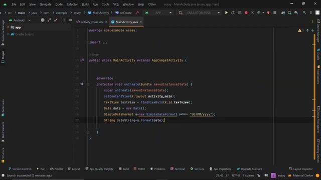Viewport: 321px width, 180px height.
Task: Expand the app module tree node
Action: pos(8,27)
